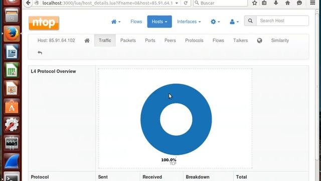Open the Protocols tab
This screenshot has height=181, width=321.
194,40
